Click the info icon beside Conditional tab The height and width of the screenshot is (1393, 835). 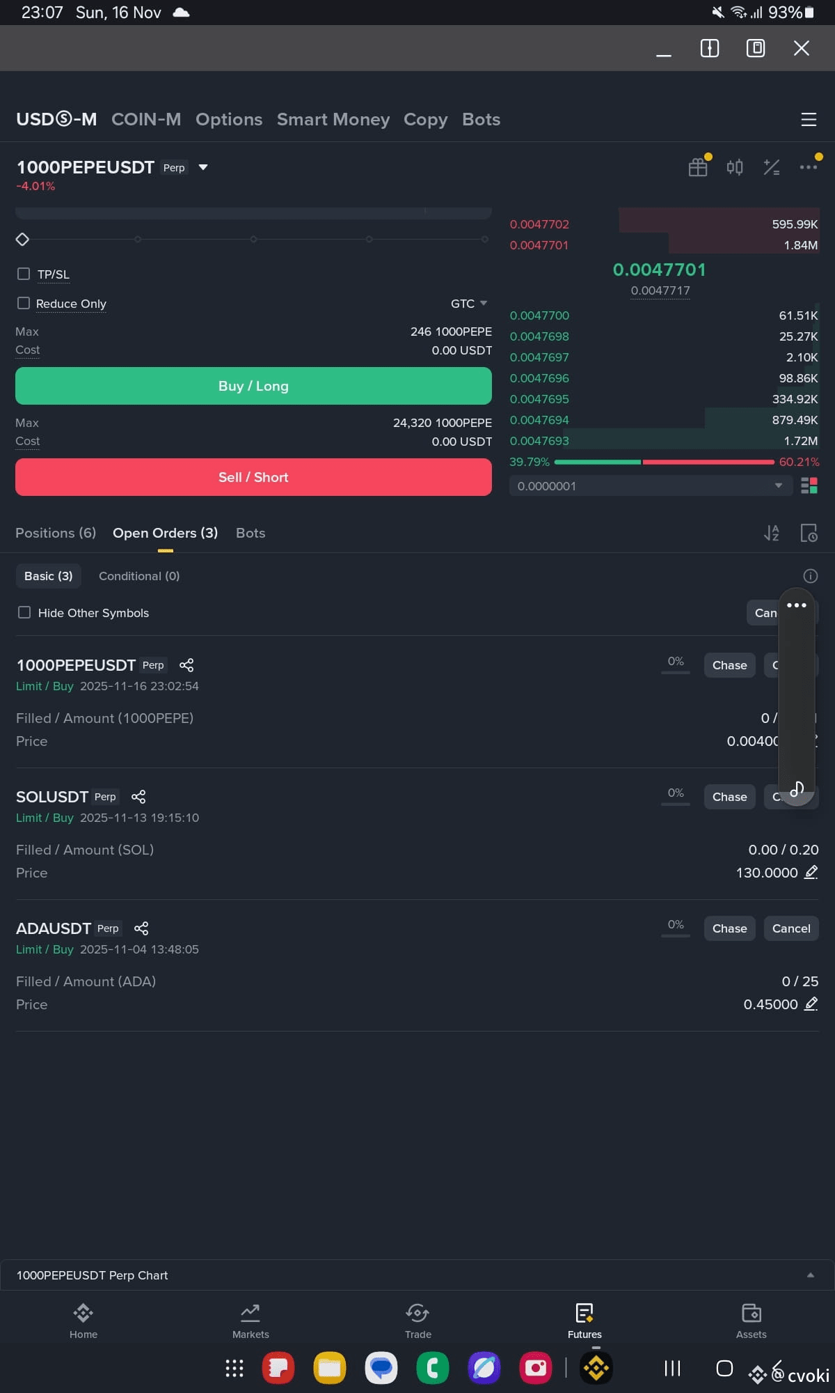pos(810,576)
